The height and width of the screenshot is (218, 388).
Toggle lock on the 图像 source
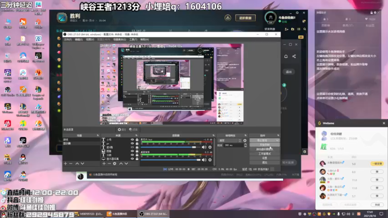coord(137,151)
